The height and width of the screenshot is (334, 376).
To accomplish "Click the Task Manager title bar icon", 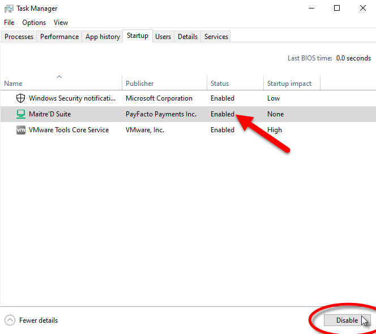I will [9, 8].
